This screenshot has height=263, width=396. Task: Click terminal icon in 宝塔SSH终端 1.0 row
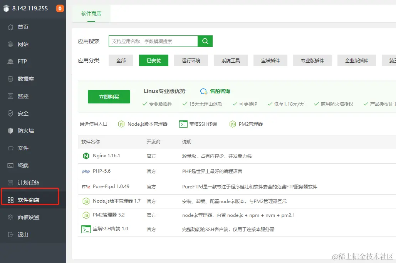pyautogui.click(x=86, y=229)
